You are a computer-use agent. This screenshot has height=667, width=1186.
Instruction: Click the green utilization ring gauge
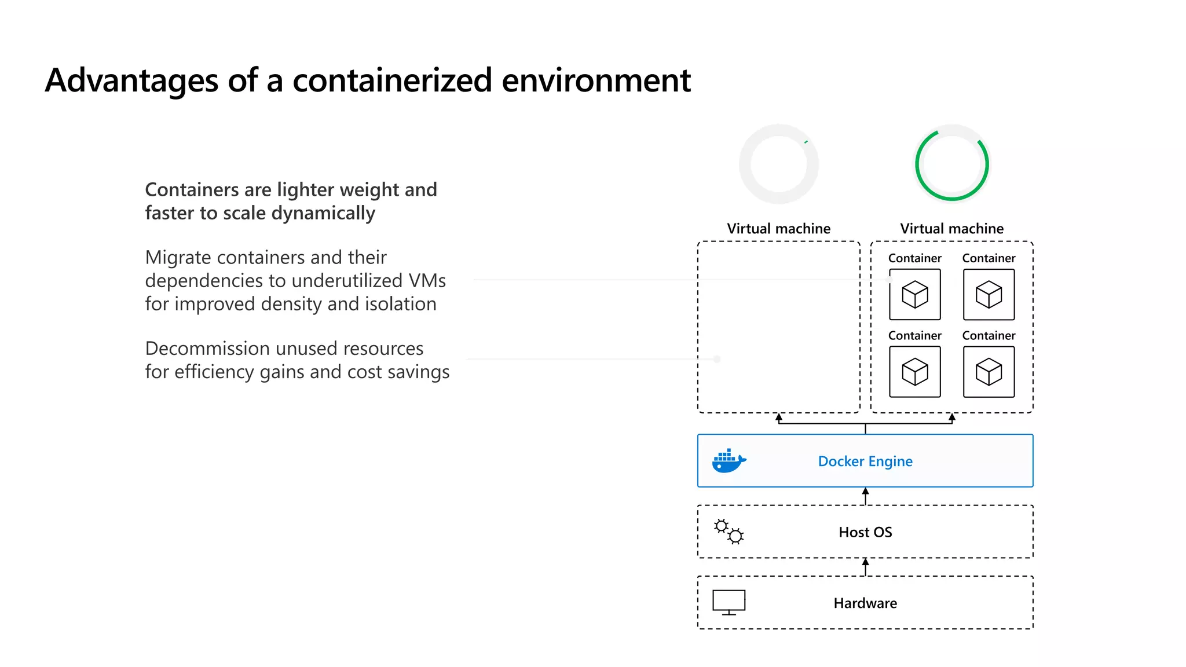tap(952, 164)
